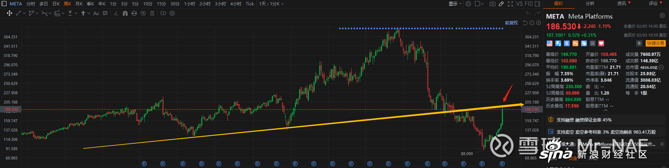Screen dimensions: 669x168
Task: Toggle the lock drawings icon
Action: tap(134, 13)
